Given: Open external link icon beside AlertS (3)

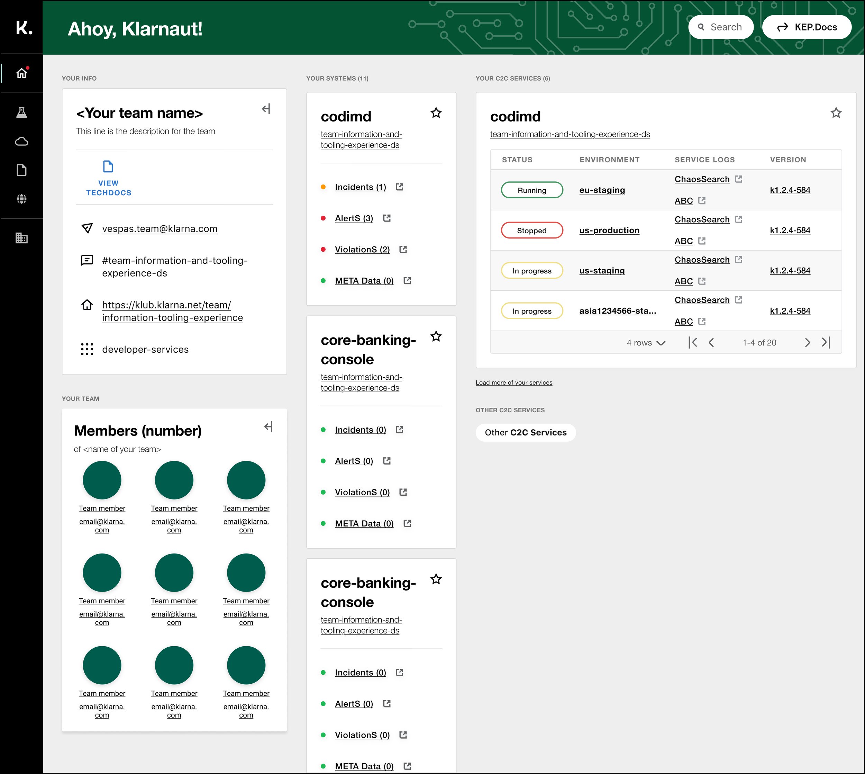Looking at the screenshot, I should 387,218.
